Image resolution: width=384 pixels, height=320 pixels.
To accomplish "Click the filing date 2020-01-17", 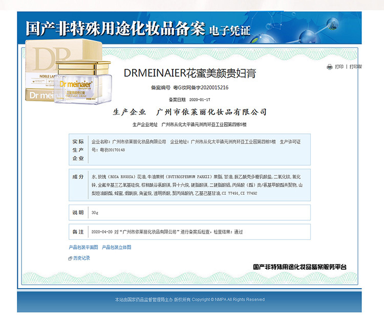I will pos(200,100).
